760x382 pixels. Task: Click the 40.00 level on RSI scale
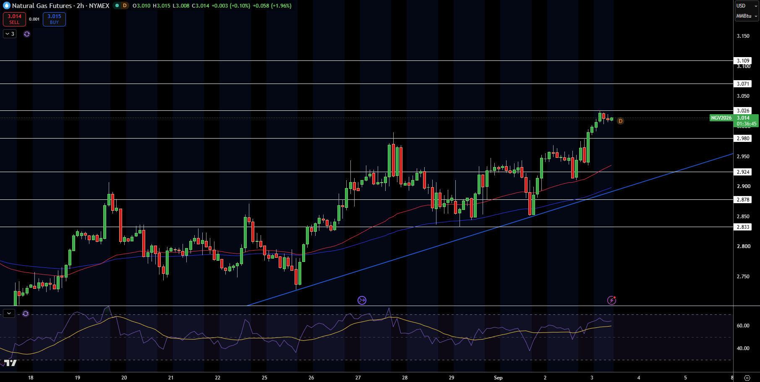click(743, 348)
